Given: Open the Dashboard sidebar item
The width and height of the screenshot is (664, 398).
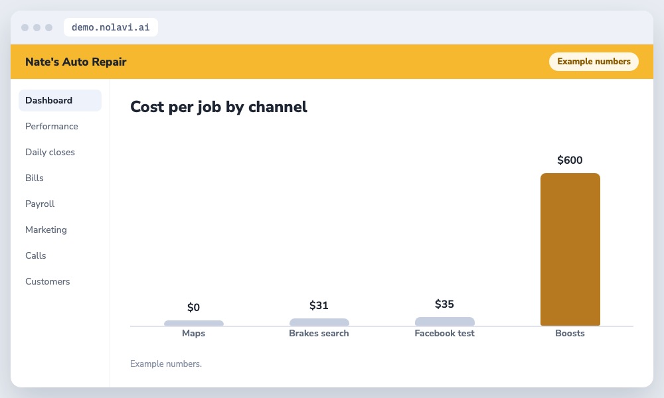Looking at the screenshot, I should 60,100.
